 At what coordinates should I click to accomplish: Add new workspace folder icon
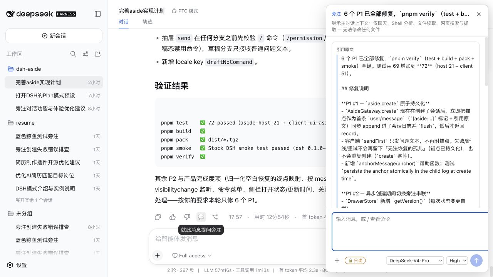[98, 54]
